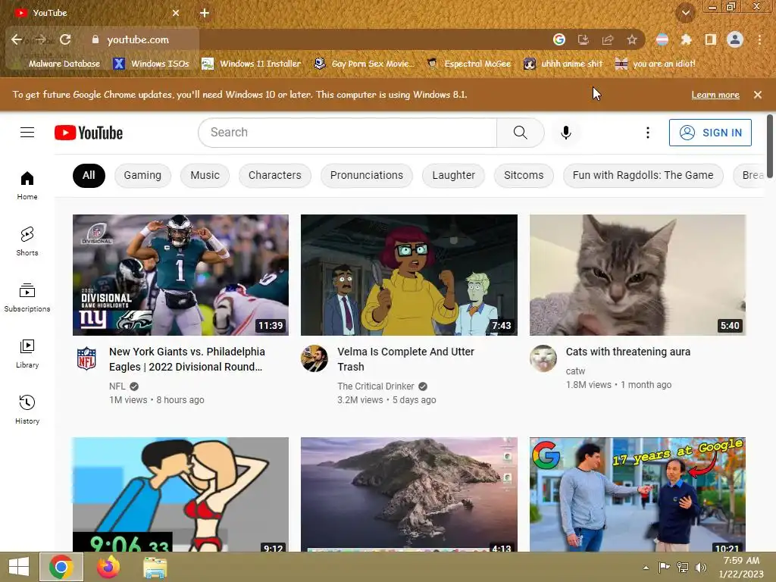Screen dimensions: 776x582
Task: Bookmark this page with star icon
Action: tap(631, 39)
